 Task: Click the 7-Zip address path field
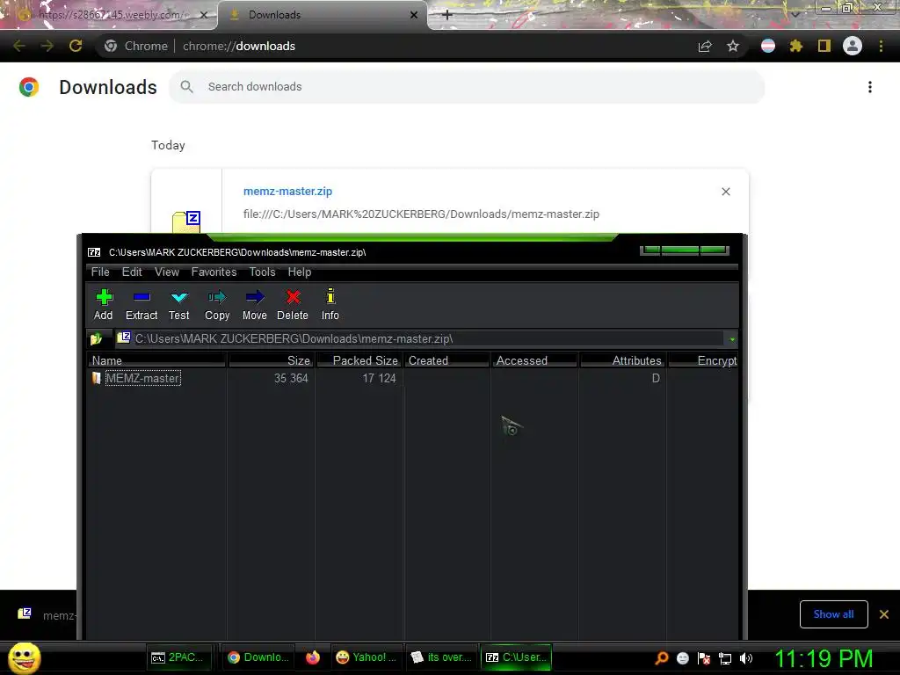[421, 339]
